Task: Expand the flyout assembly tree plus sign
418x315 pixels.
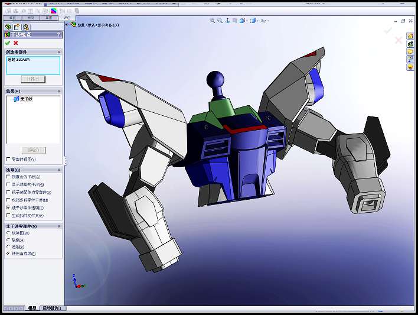Action: (67, 25)
